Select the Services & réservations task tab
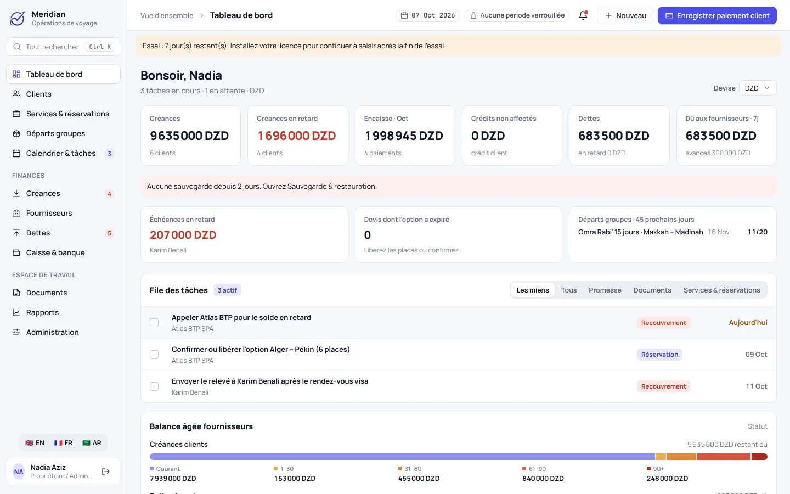The height and width of the screenshot is (494, 790). [722, 290]
